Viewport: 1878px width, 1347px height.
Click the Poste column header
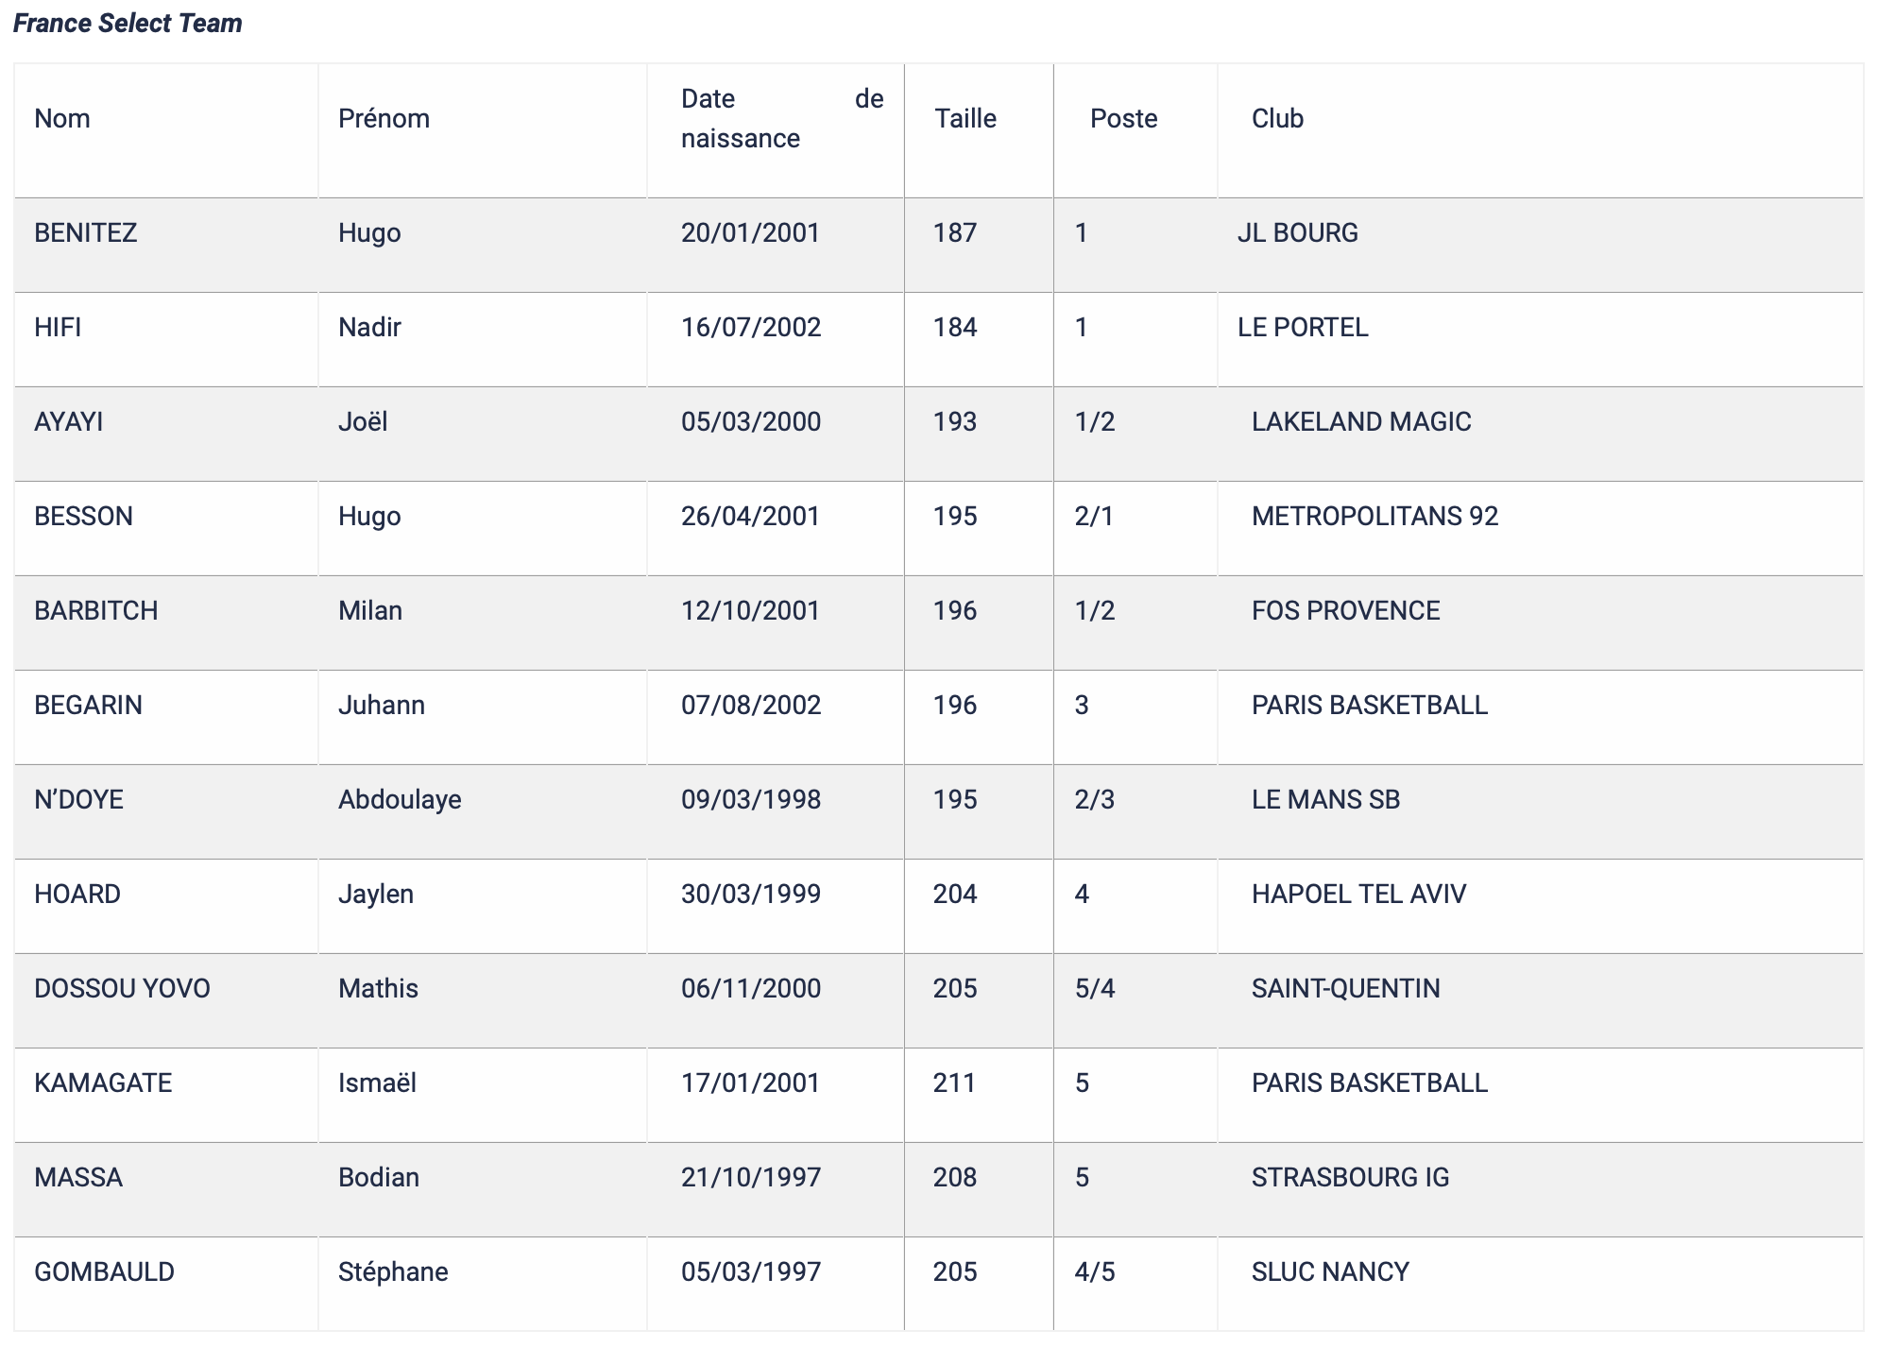coord(1123,119)
